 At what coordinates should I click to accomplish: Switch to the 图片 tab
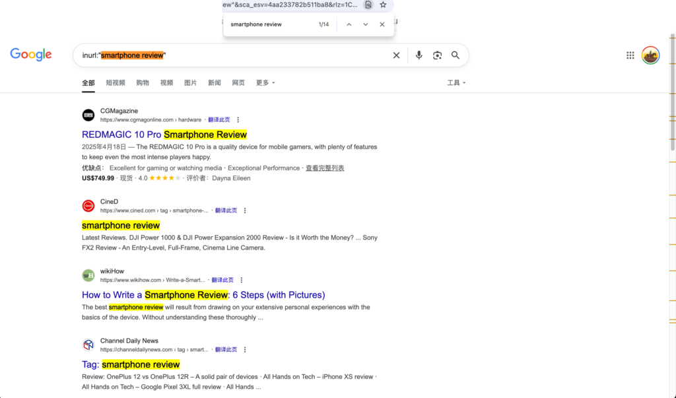[191, 83]
